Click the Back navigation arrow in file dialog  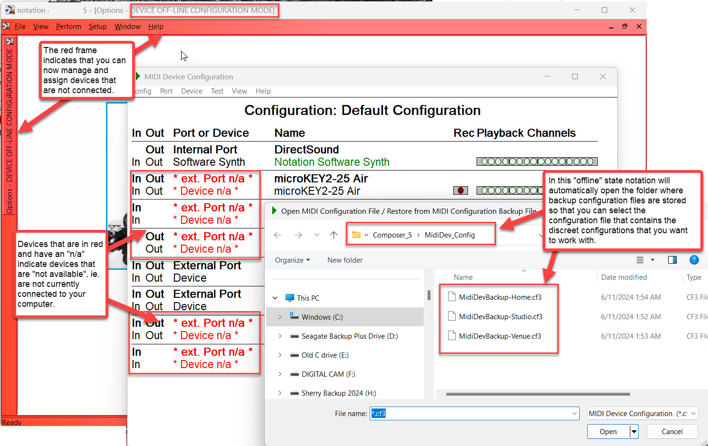point(278,235)
